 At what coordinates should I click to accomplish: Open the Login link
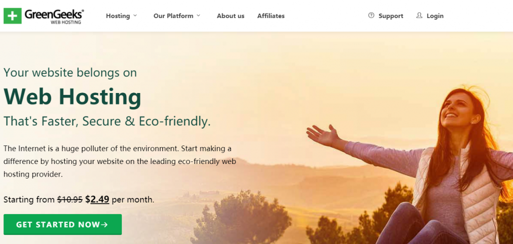pos(435,15)
